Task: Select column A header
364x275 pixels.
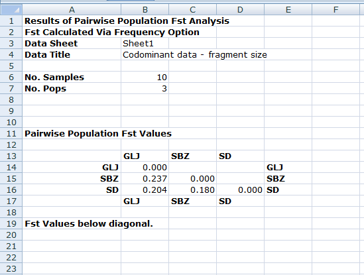Action: coord(72,9)
